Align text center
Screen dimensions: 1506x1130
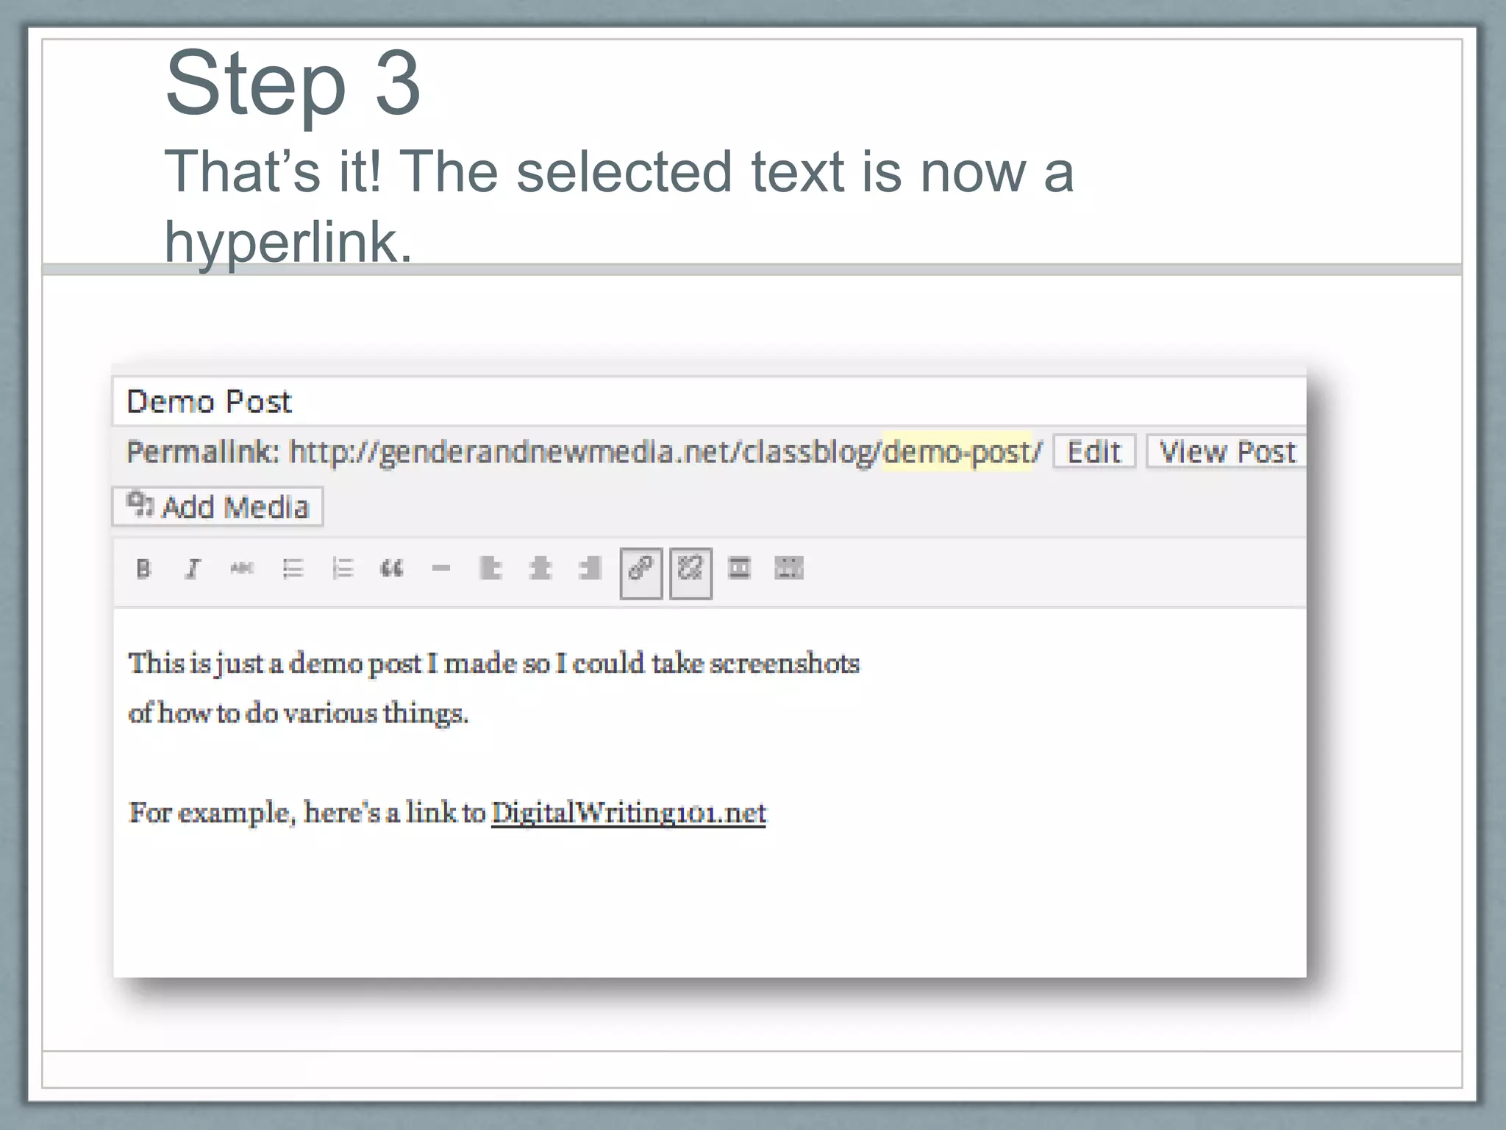point(540,569)
